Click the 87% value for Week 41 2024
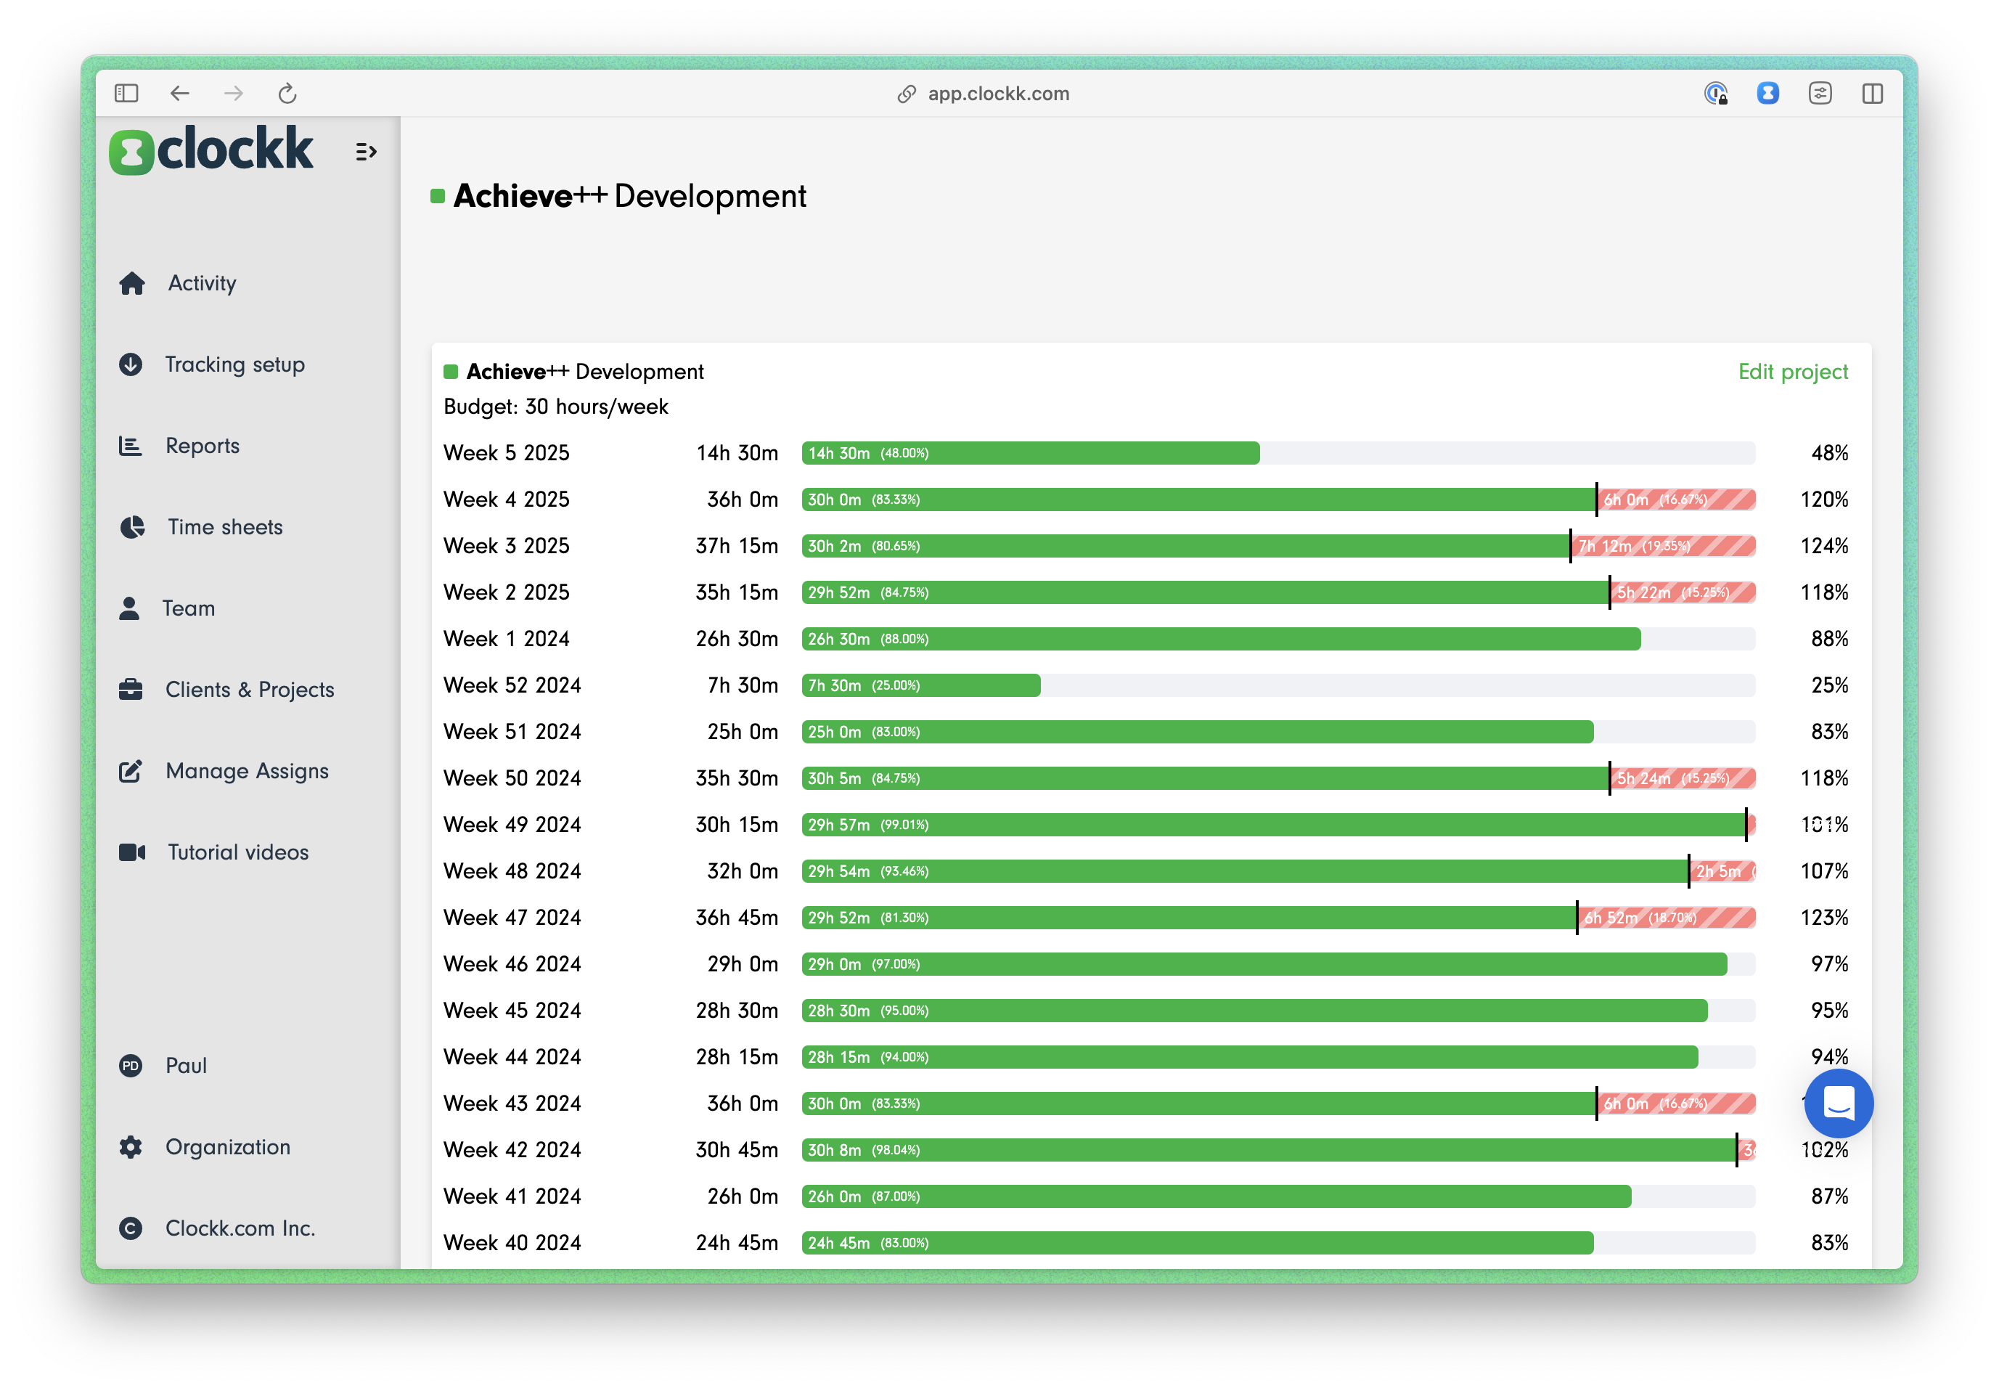This screenshot has width=1999, height=1391. pyautogui.click(x=1829, y=1196)
